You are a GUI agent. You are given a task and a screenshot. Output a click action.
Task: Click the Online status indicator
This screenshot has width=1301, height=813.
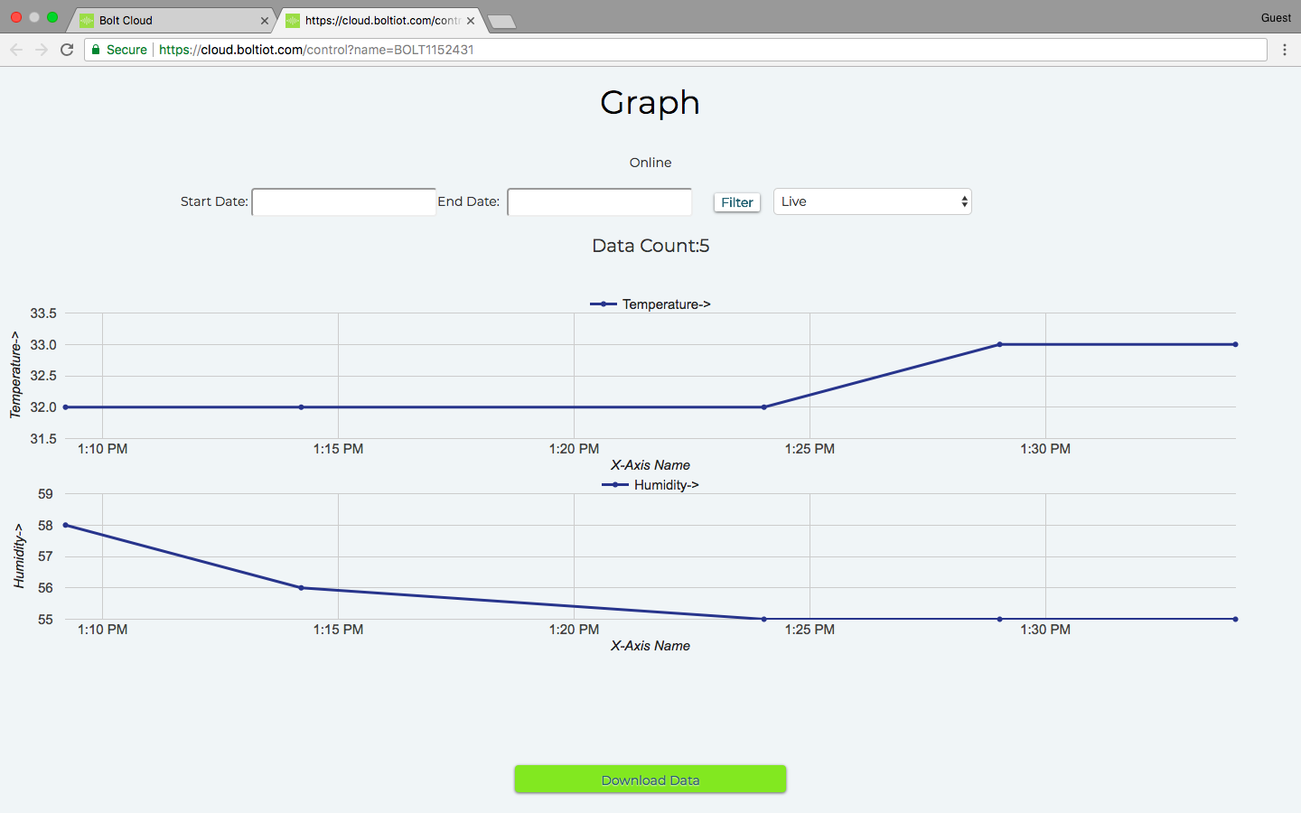(650, 163)
